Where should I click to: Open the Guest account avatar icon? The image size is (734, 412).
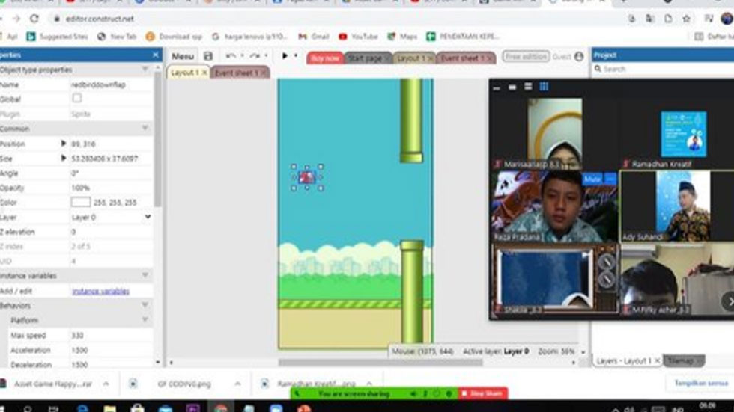(579, 56)
